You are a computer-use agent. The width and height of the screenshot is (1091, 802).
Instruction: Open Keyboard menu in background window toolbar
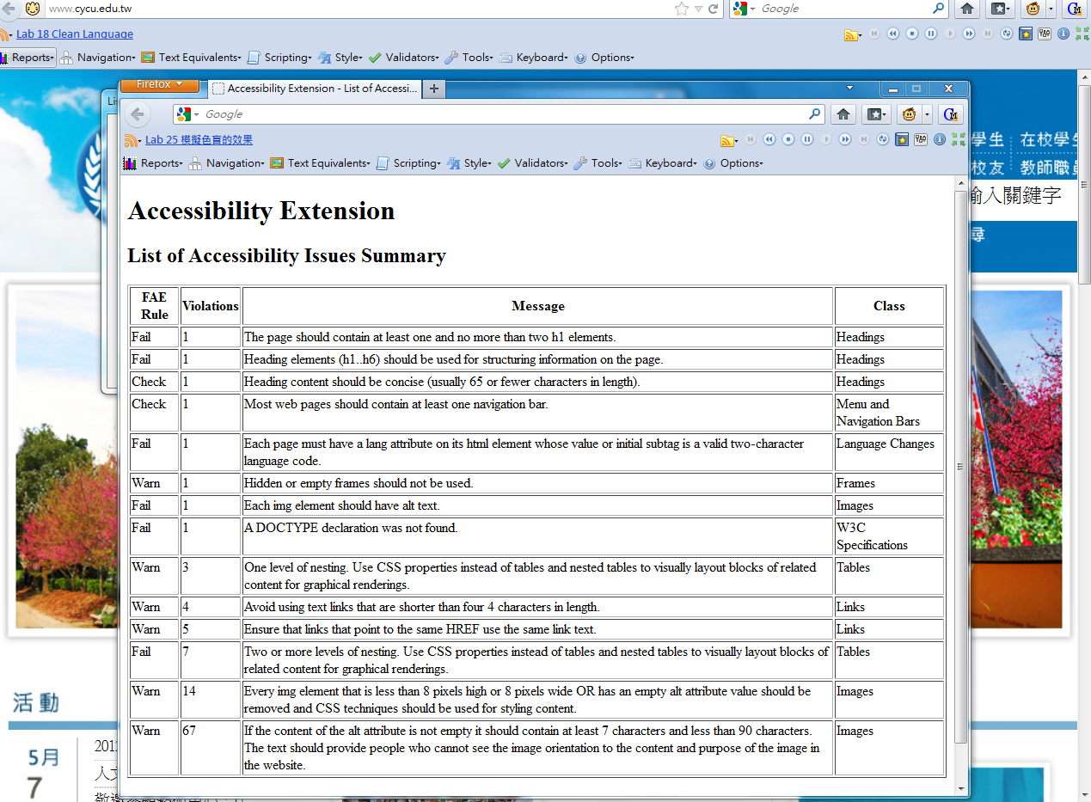[x=533, y=58]
